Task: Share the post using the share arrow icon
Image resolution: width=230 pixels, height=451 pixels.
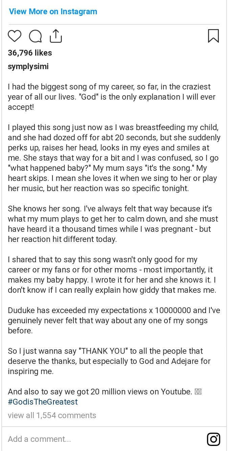Action: [56, 36]
